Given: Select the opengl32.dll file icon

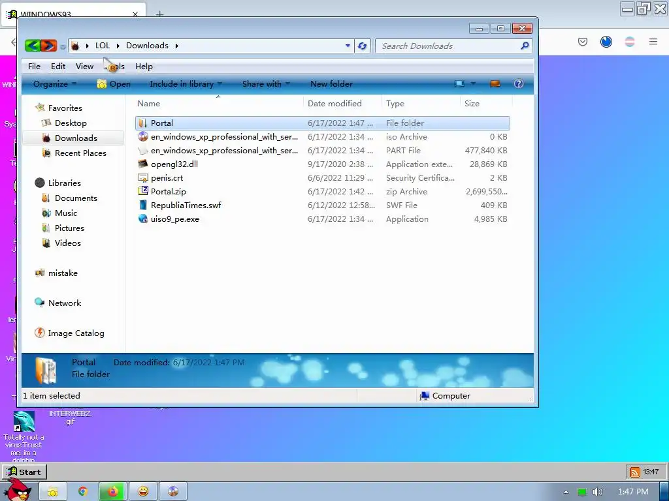Looking at the screenshot, I should [143, 164].
